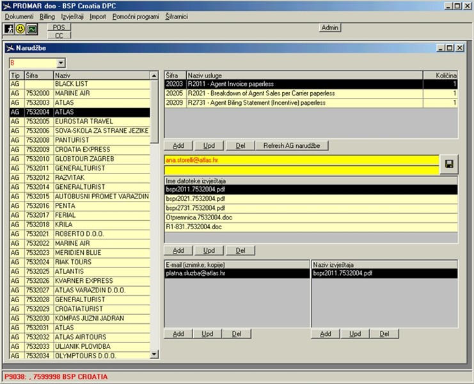Viewport: 474px width, 384px height.
Task: Open the B filter dropdown arrow
Action: click(61, 63)
